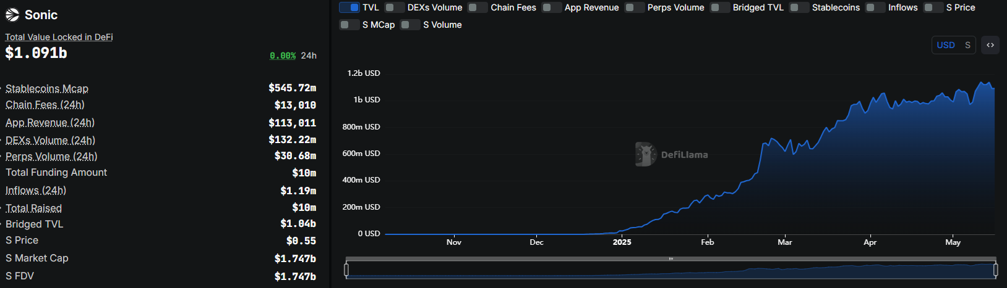Switch chart denomination to S token

[x=967, y=45]
